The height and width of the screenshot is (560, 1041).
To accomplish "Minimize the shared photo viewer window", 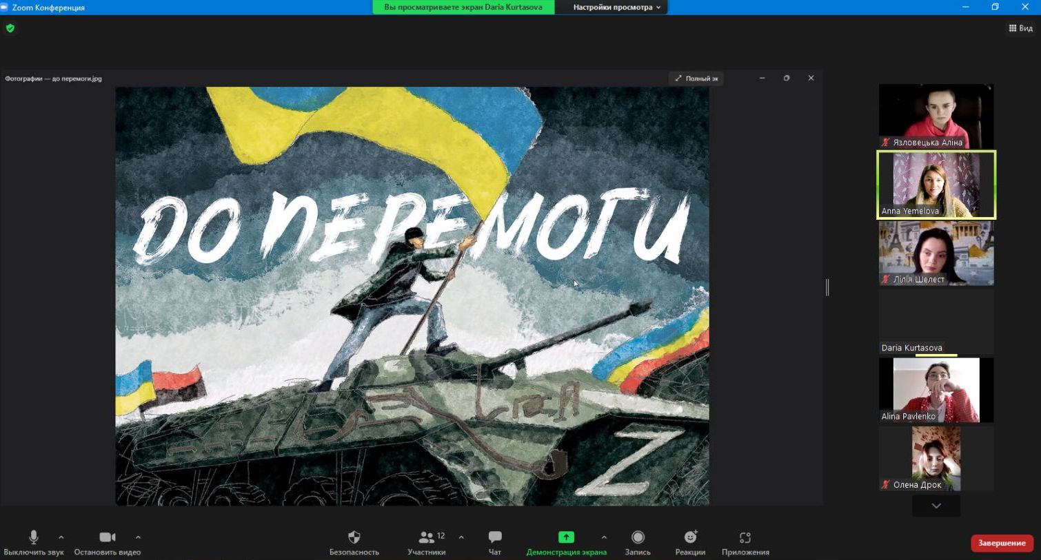I will (762, 79).
